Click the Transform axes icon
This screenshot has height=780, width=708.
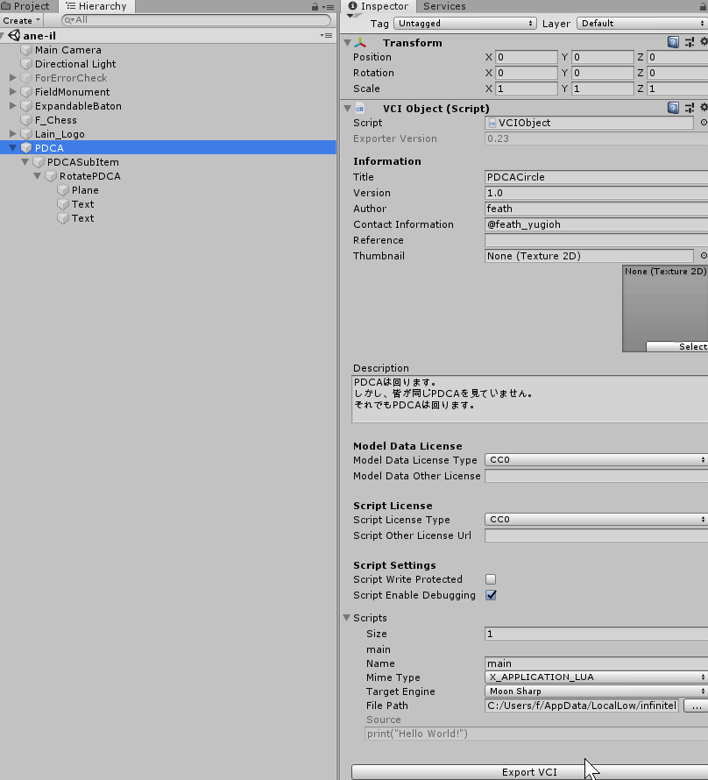(360, 43)
